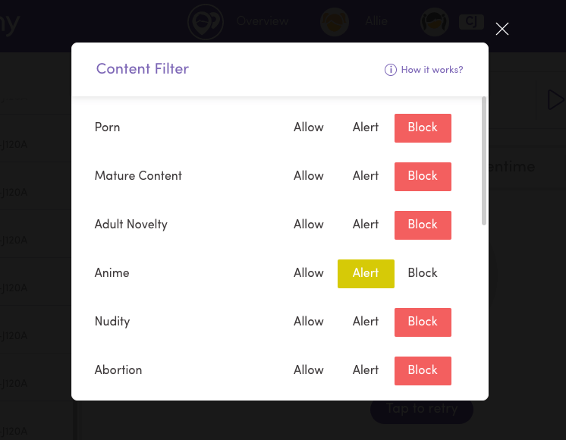Screen dimensions: 566x440
Task: Close the Content Filter dialog
Action: (502, 29)
